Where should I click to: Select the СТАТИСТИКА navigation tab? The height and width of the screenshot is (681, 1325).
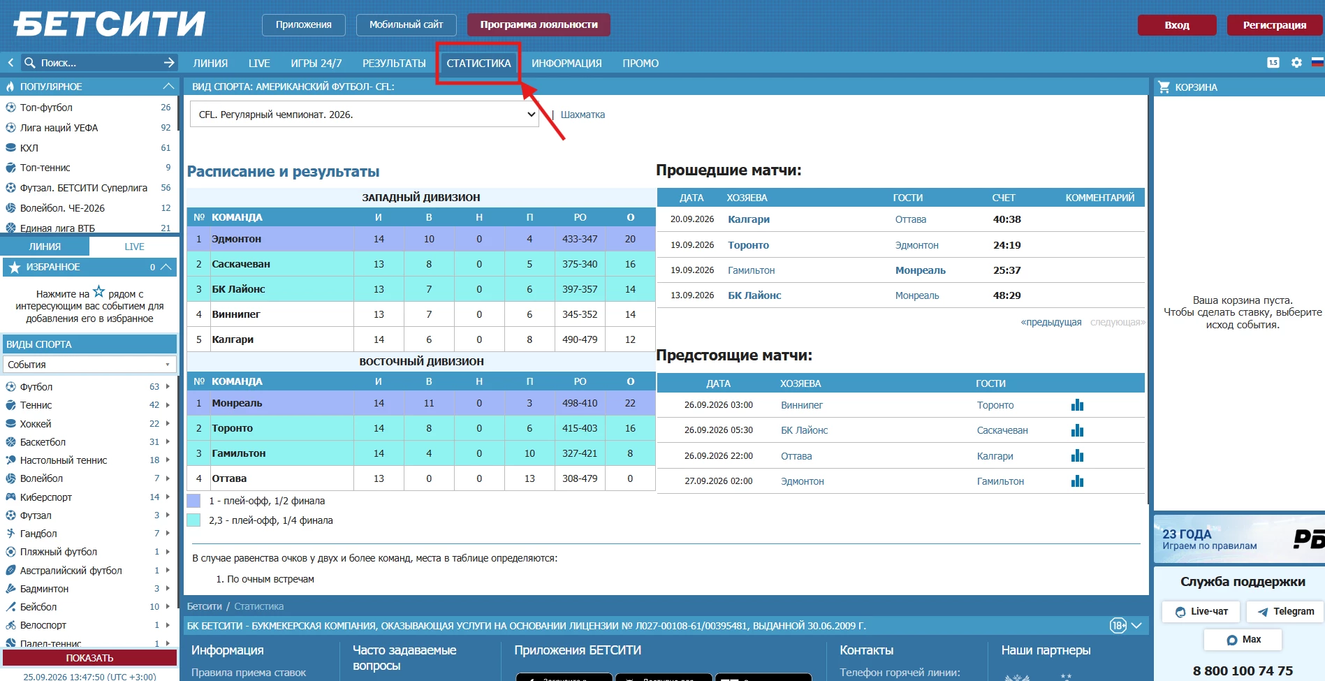(x=478, y=63)
